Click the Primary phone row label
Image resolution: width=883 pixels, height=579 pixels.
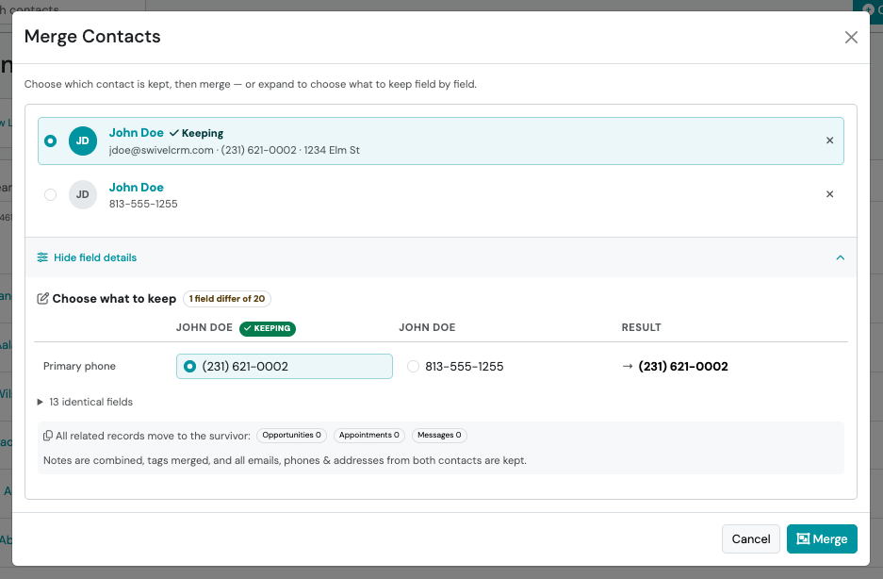tap(79, 367)
